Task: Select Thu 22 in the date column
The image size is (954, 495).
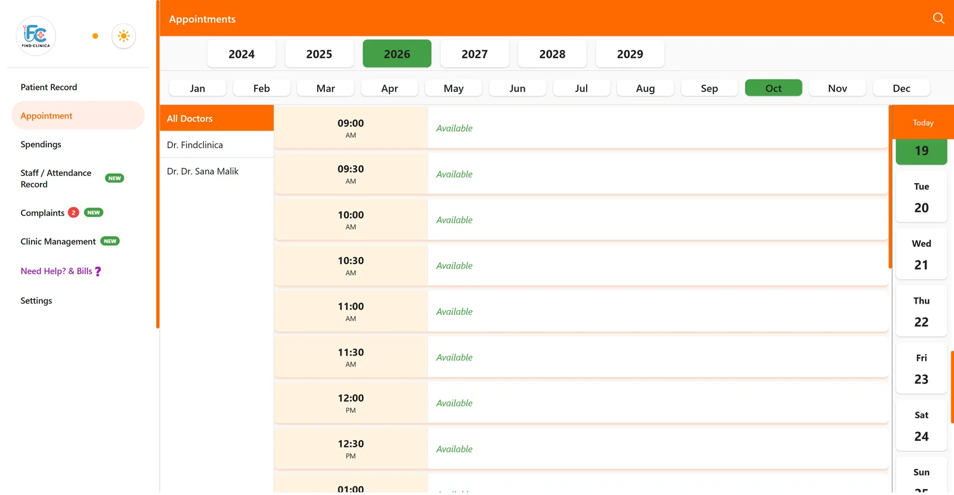Action: coord(921,311)
